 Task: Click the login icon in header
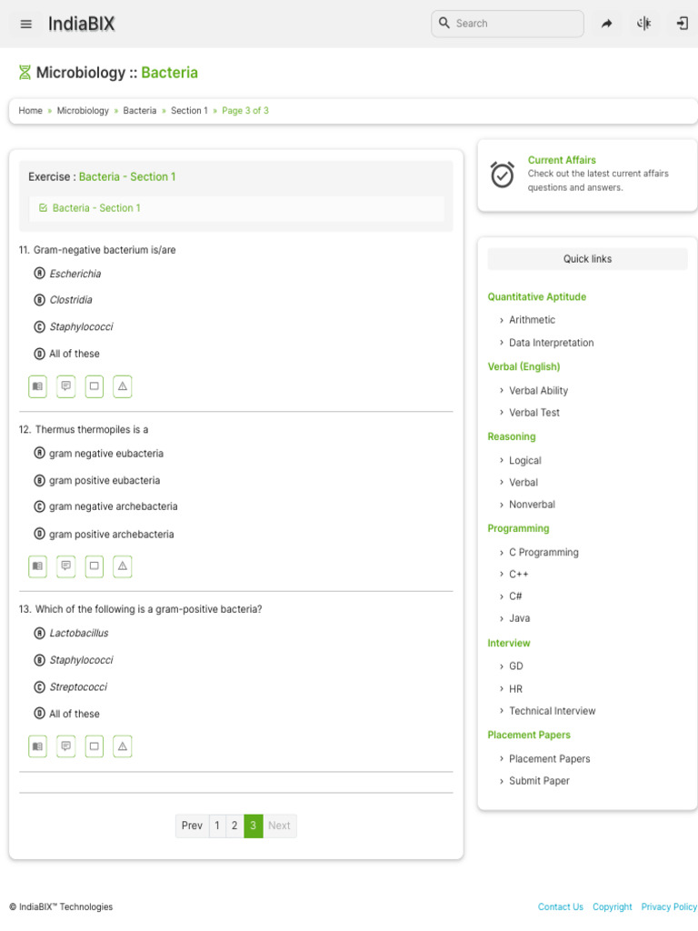(682, 24)
